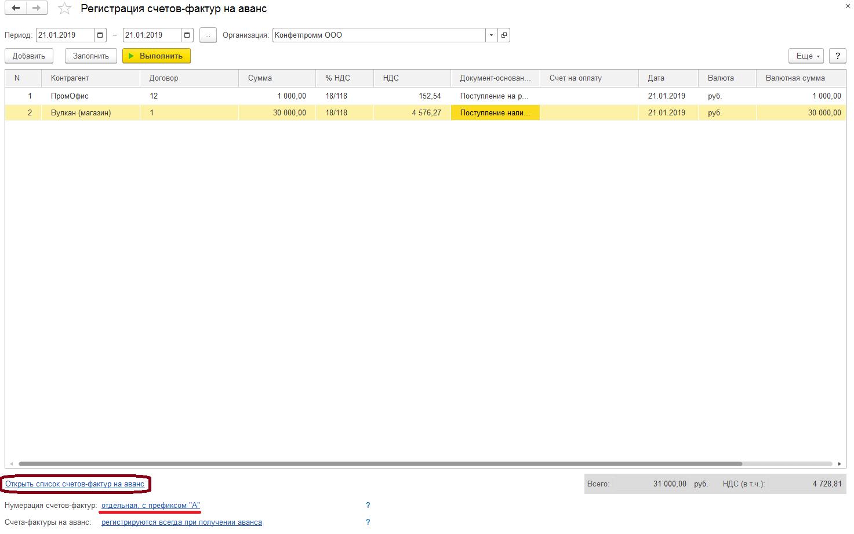
Task: Click the 30 000,00 sum cell
Action: [277, 112]
